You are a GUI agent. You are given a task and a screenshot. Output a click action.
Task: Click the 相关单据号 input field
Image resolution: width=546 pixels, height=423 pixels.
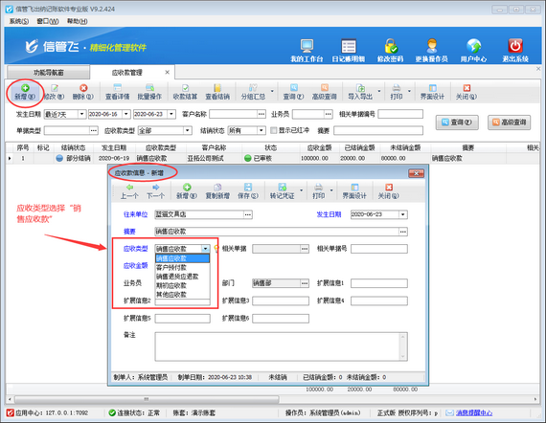(x=379, y=249)
